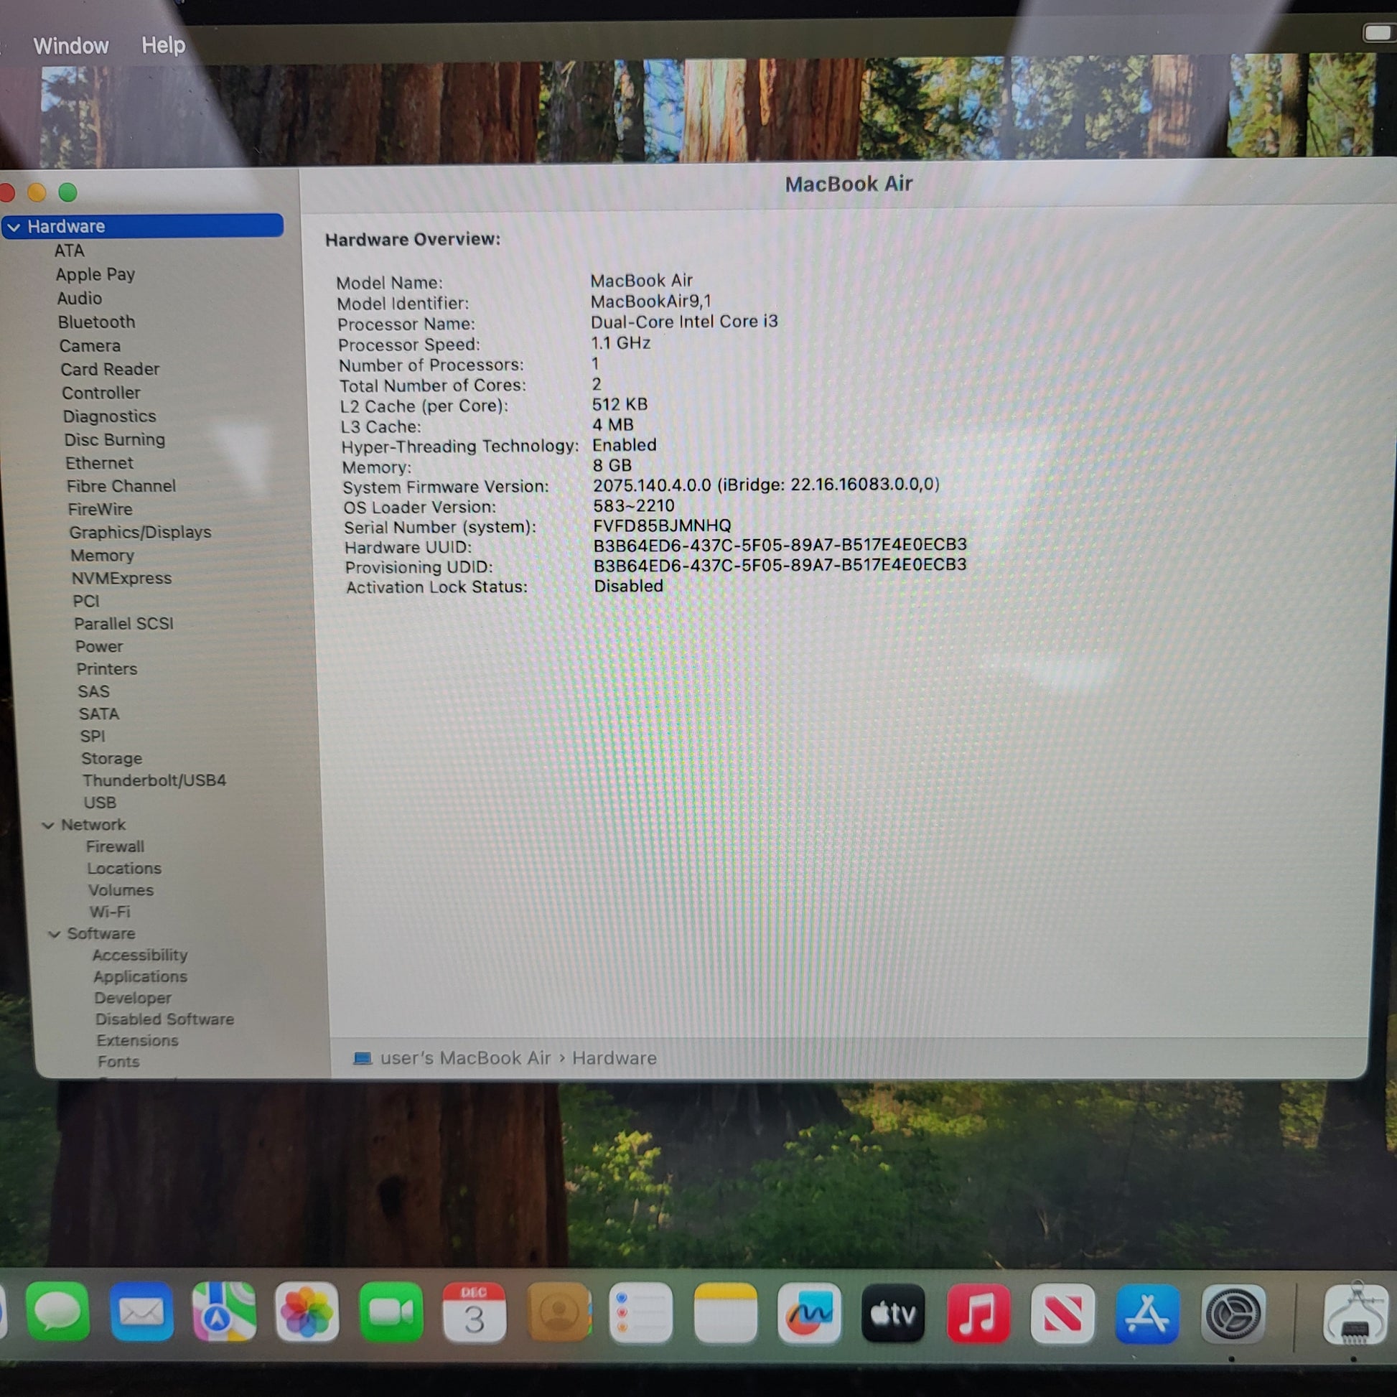Collapse the Network section chevron
Viewport: 1397px width, 1397px height.
point(48,825)
